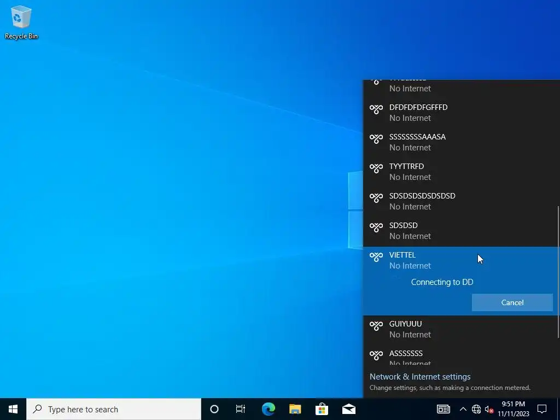The image size is (560, 420).
Task: Click the connection icon beside GUIYUUU
Action: (x=376, y=325)
